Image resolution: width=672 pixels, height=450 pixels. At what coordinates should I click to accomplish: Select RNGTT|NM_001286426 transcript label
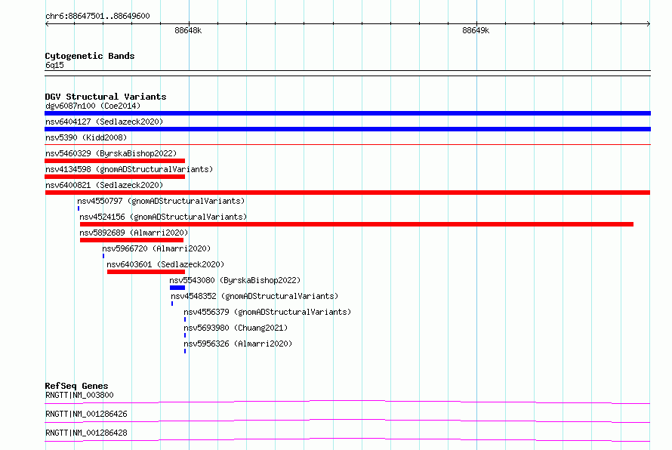(86, 414)
